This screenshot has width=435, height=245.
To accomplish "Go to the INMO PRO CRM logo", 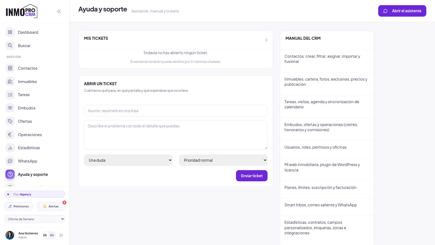I will (x=21, y=11).
